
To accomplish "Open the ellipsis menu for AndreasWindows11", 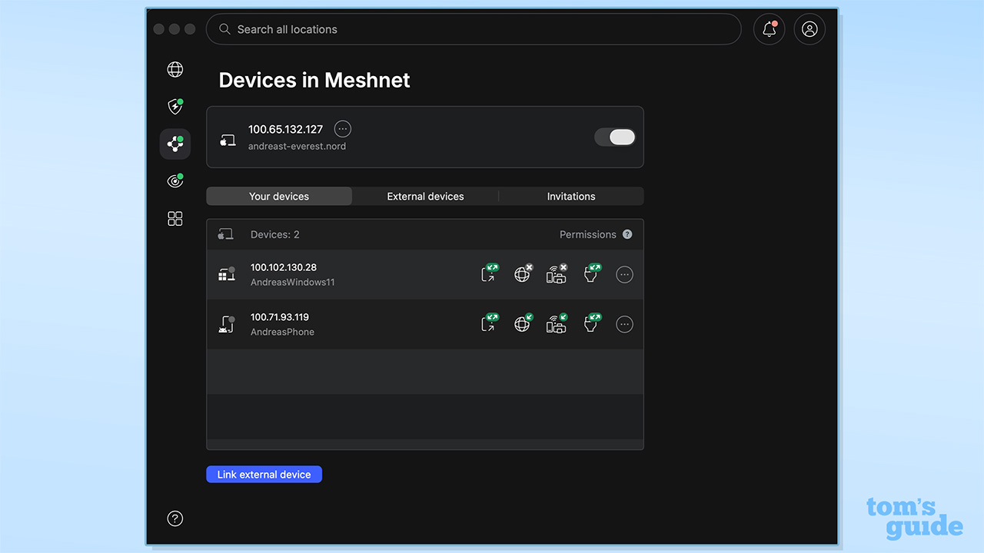I will [x=624, y=274].
